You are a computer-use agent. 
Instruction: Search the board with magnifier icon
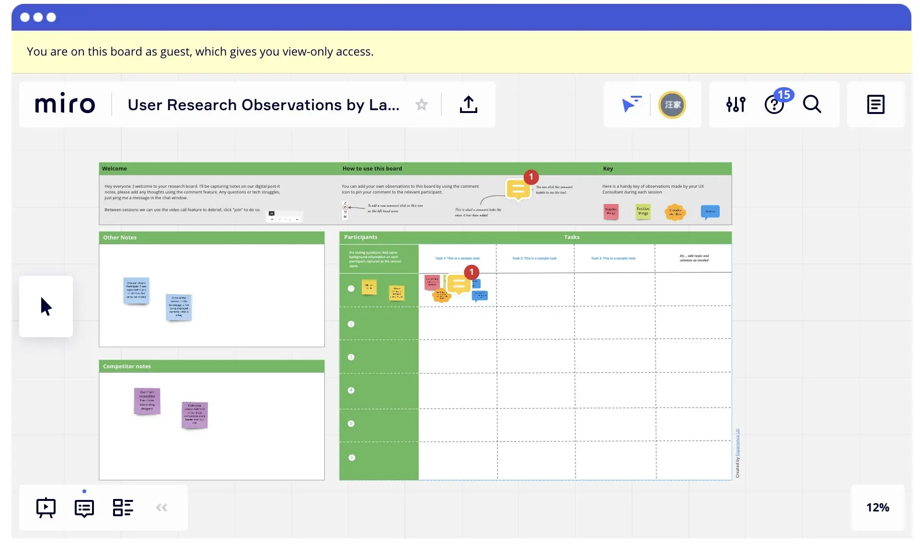click(x=812, y=104)
